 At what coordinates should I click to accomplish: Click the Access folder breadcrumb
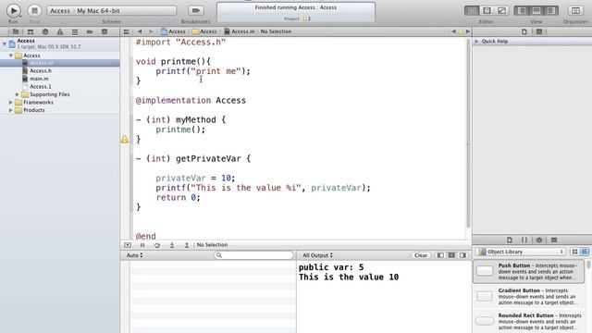coord(204,31)
